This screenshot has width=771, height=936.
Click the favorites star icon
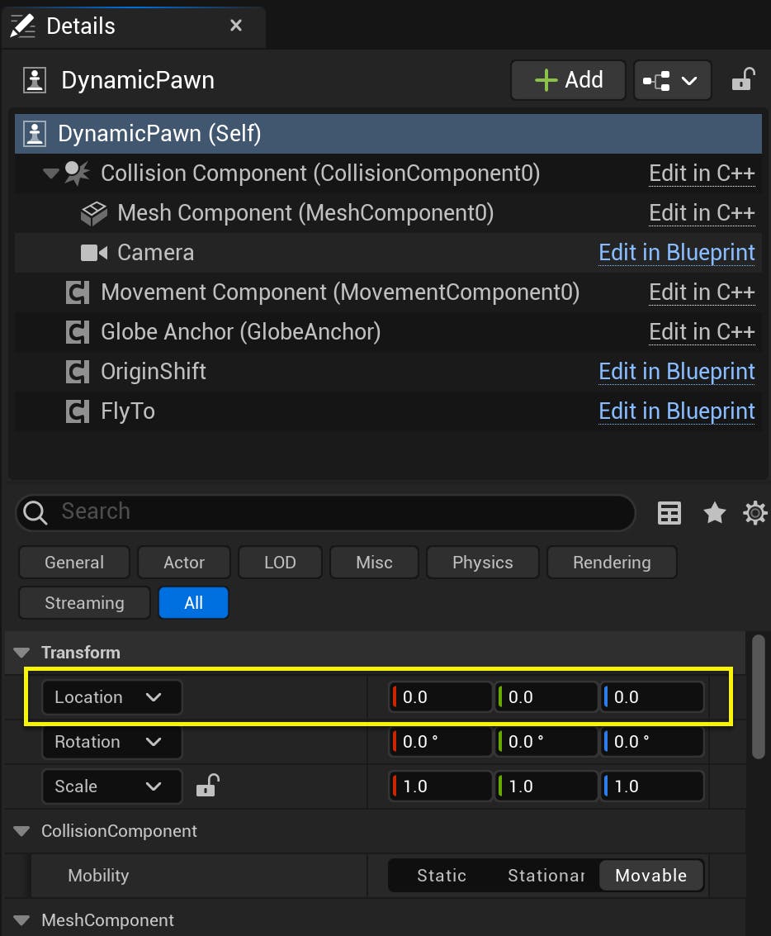click(714, 512)
